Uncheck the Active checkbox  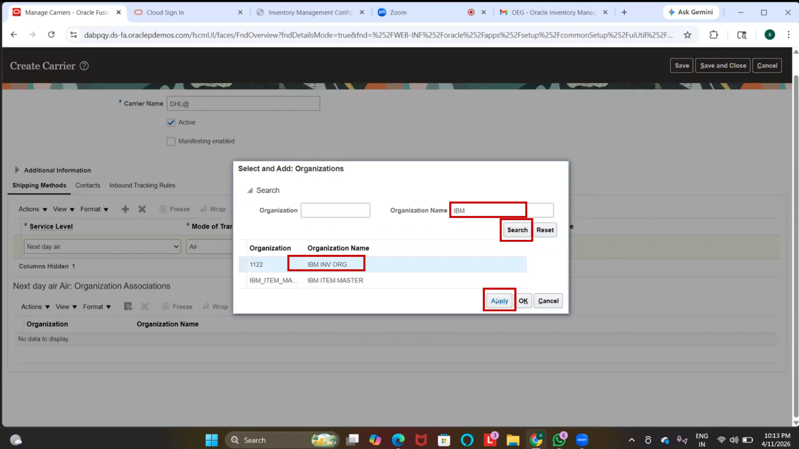[x=171, y=123]
